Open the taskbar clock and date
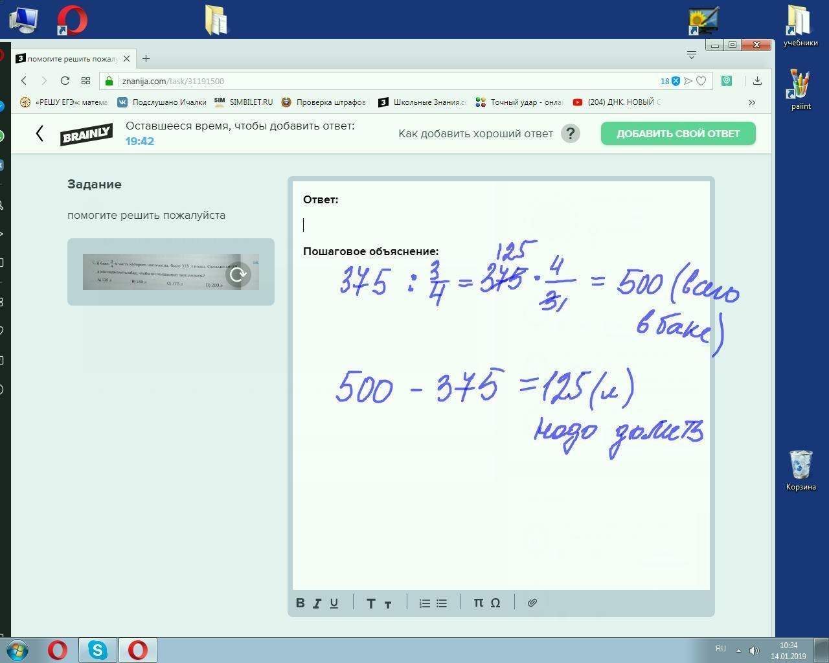 (788, 651)
